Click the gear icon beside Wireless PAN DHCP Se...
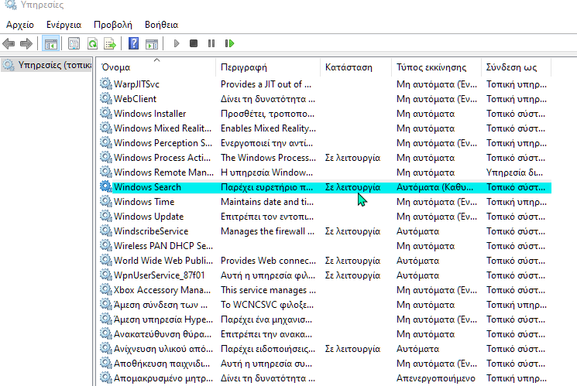The image size is (577, 386). click(106, 245)
